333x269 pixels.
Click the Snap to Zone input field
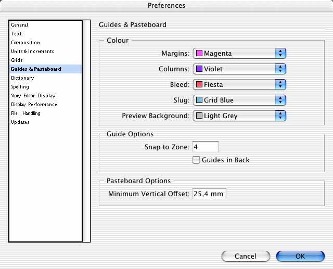click(x=206, y=147)
